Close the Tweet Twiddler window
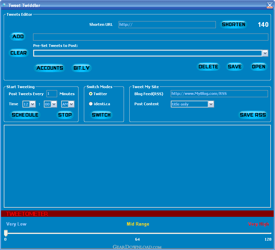The image size is (275, 250). coord(270,5)
